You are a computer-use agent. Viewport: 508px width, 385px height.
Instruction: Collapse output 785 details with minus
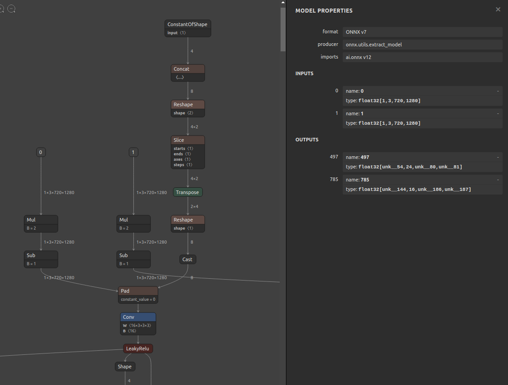[x=498, y=180]
